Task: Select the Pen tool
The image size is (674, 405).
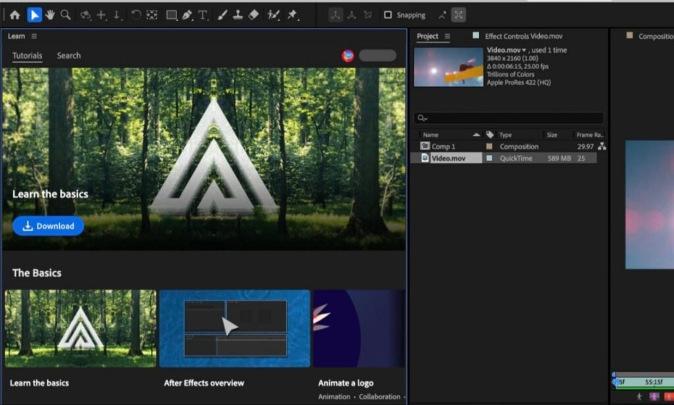Action: pos(187,14)
